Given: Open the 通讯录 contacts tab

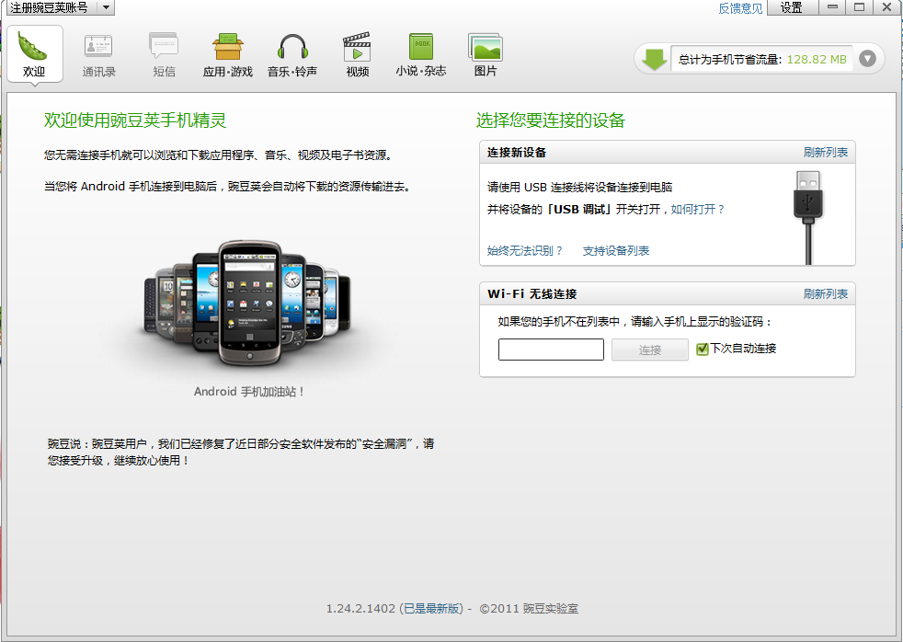Looking at the screenshot, I should pyautogui.click(x=98, y=54).
